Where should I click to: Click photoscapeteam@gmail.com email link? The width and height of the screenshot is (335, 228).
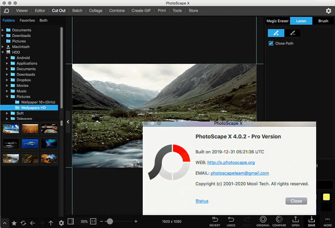tap(240, 173)
